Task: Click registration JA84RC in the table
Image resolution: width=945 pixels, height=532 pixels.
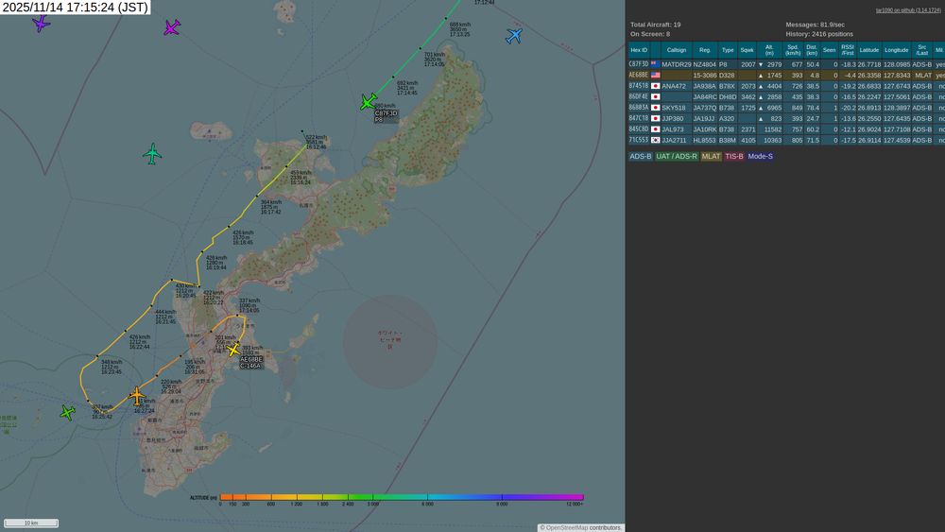Action: pyautogui.click(x=705, y=97)
